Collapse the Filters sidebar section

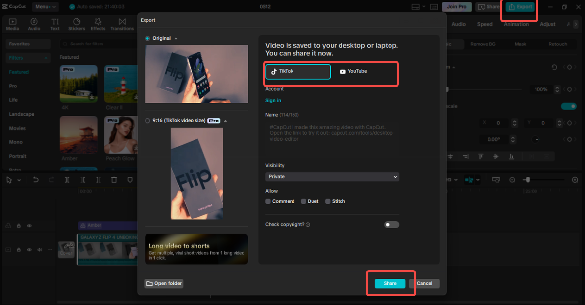click(46, 58)
